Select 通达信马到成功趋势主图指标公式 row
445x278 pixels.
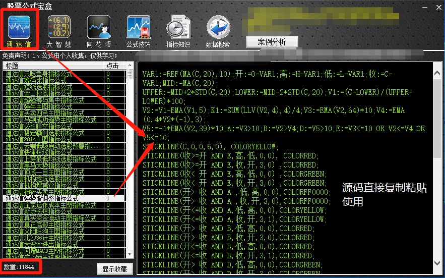[x=65, y=120]
